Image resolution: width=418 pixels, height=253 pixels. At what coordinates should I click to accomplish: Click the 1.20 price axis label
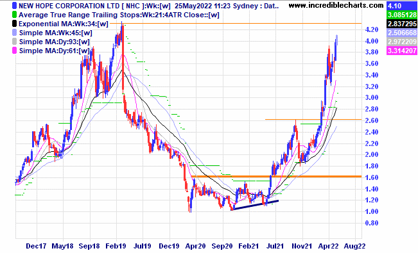tap(372, 200)
